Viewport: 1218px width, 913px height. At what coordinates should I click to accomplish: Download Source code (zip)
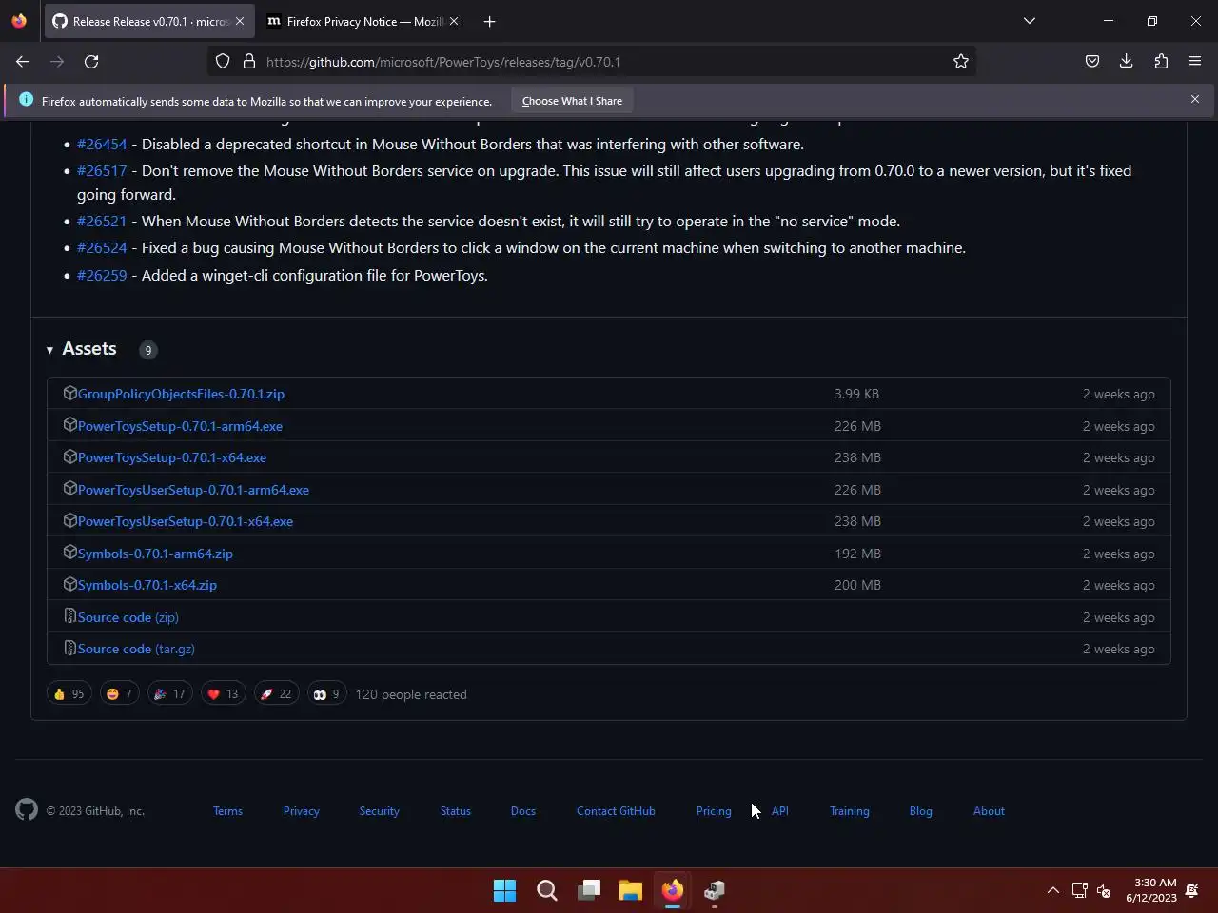point(128,617)
